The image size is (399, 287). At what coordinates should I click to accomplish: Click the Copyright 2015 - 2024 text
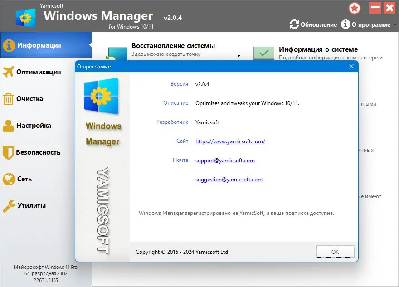tap(182, 252)
